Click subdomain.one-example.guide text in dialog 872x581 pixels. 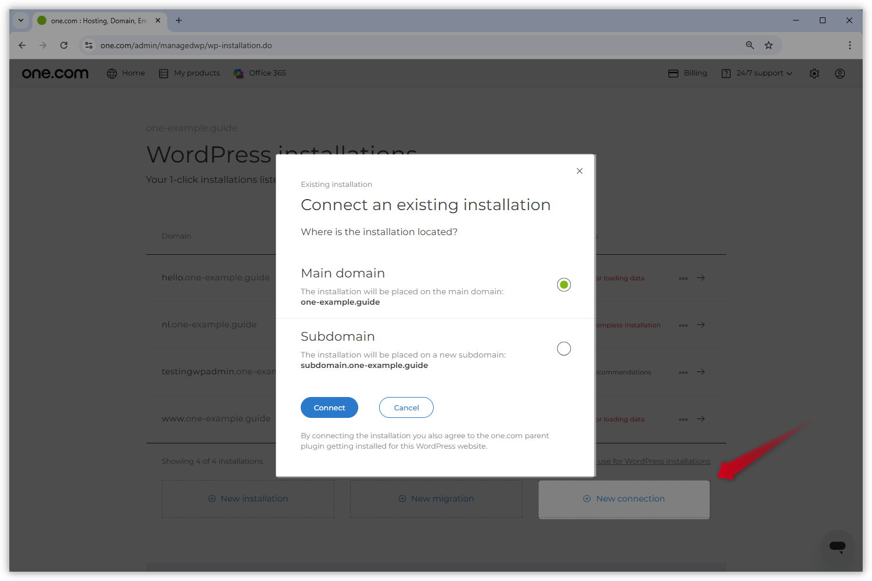tap(364, 366)
